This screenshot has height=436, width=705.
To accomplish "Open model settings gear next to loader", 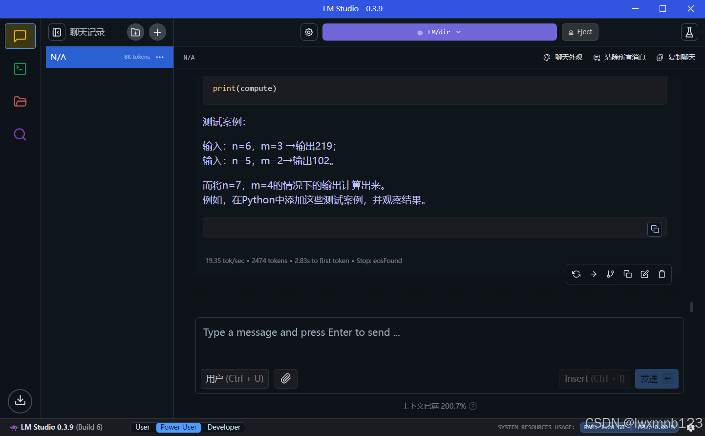I will point(309,32).
